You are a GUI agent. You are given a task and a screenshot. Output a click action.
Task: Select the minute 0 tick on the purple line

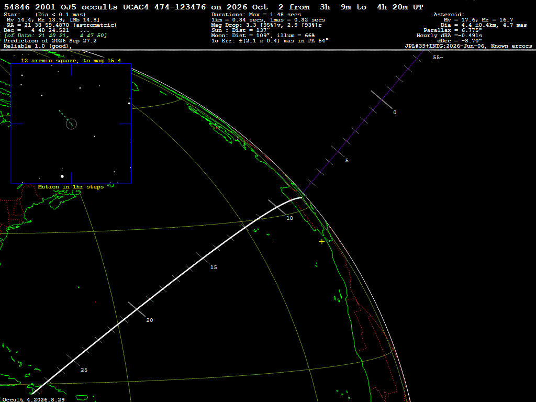coord(382,100)
